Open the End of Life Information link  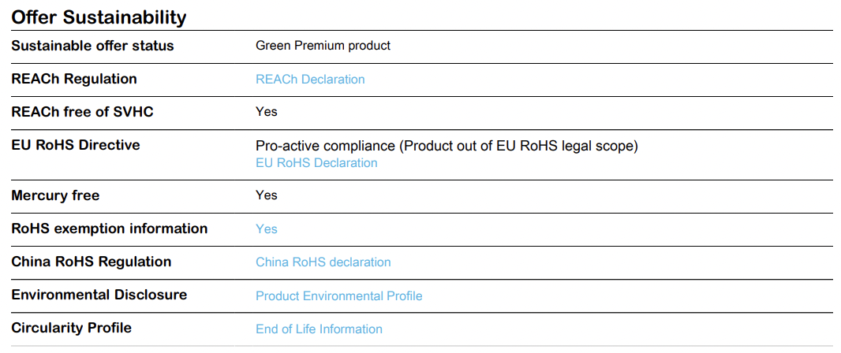320,329
